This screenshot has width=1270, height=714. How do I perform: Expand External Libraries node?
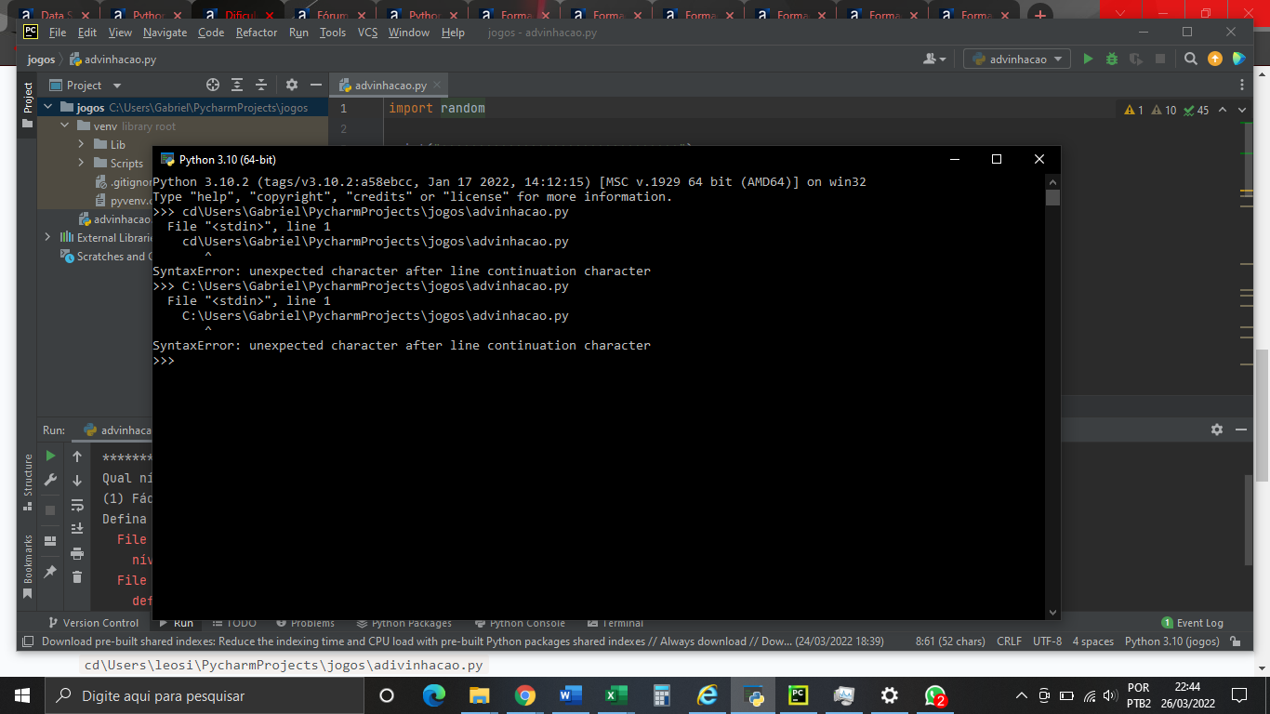click(x=48, y=237)
